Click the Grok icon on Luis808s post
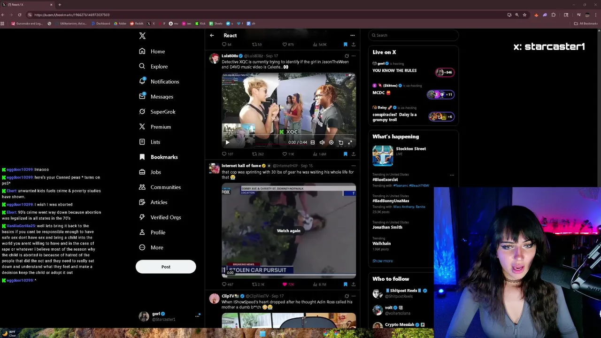This screenshot has width=601, height=338. tap(347, 56)
